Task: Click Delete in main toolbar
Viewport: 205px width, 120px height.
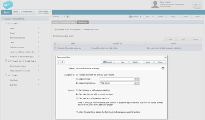Action: [x=160, y=17]
